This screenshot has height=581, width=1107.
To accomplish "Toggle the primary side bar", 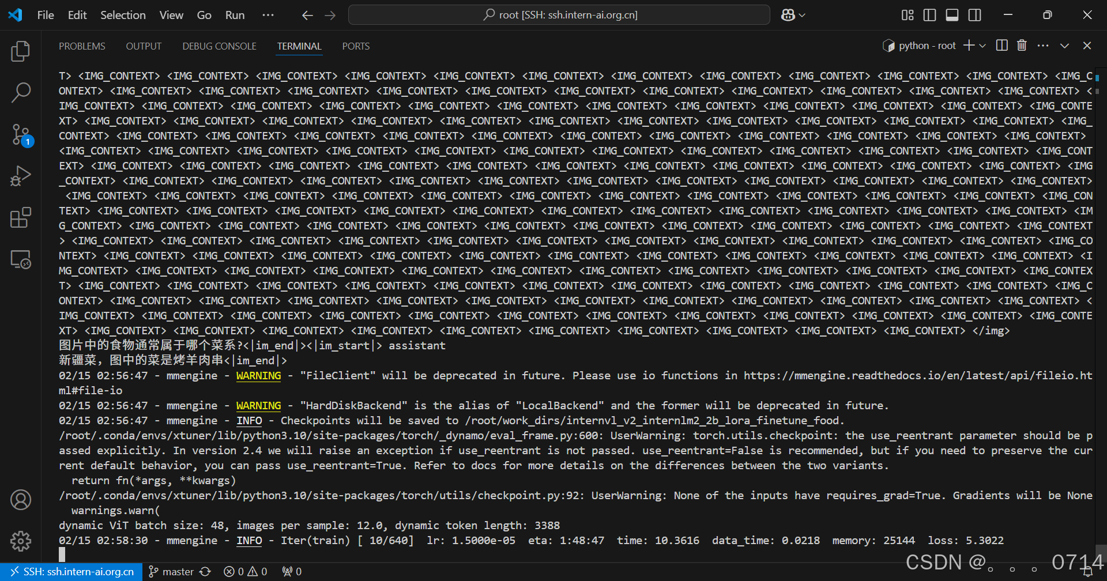I will [x=929, y=15].
